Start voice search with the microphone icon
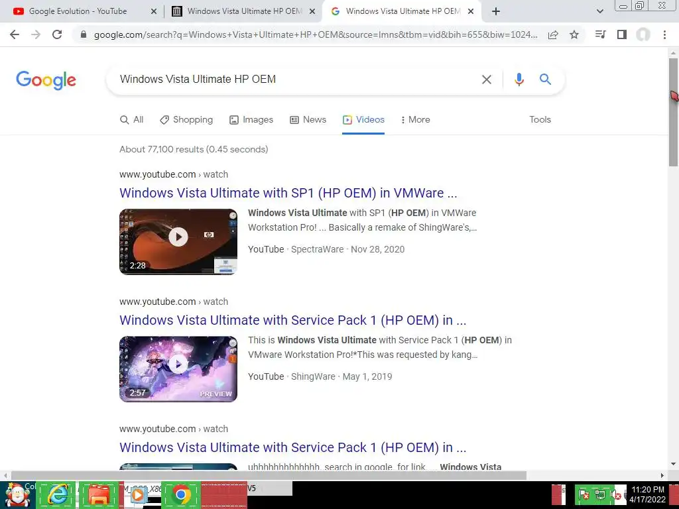Image resolution: width=679 pixels, height=509 pixels. (x=519, y=80)
